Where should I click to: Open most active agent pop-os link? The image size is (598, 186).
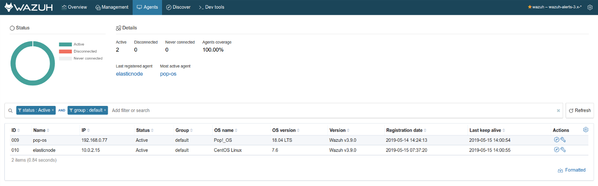(x=168, y=74)
